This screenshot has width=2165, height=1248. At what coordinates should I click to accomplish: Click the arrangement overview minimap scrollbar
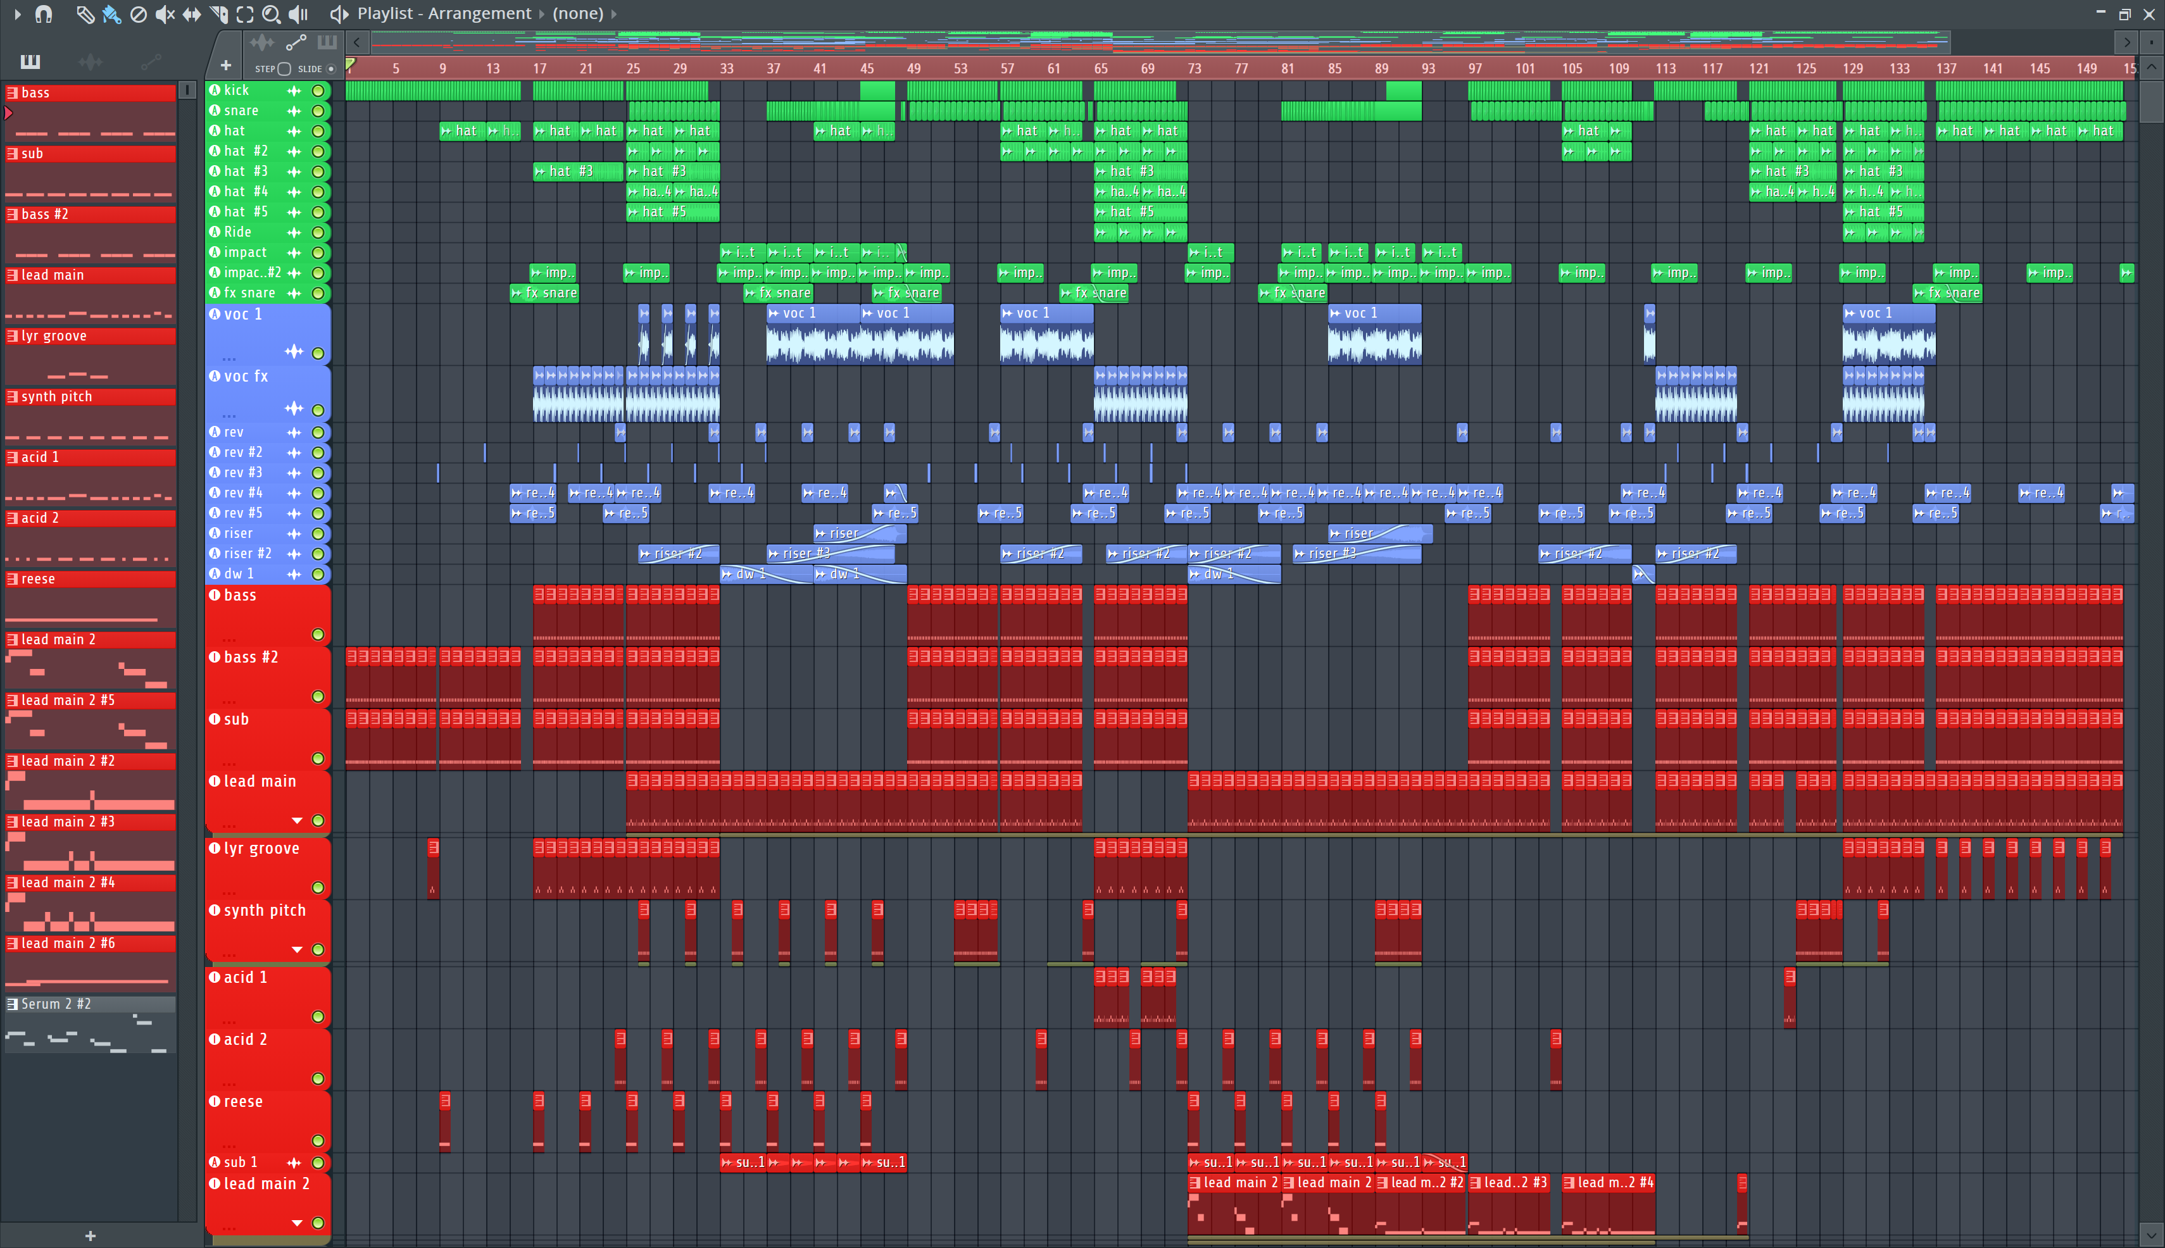pos(1160,41)
